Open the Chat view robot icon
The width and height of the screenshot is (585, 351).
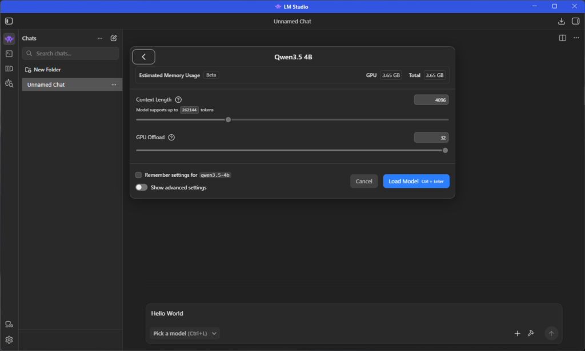click(9, 39)
